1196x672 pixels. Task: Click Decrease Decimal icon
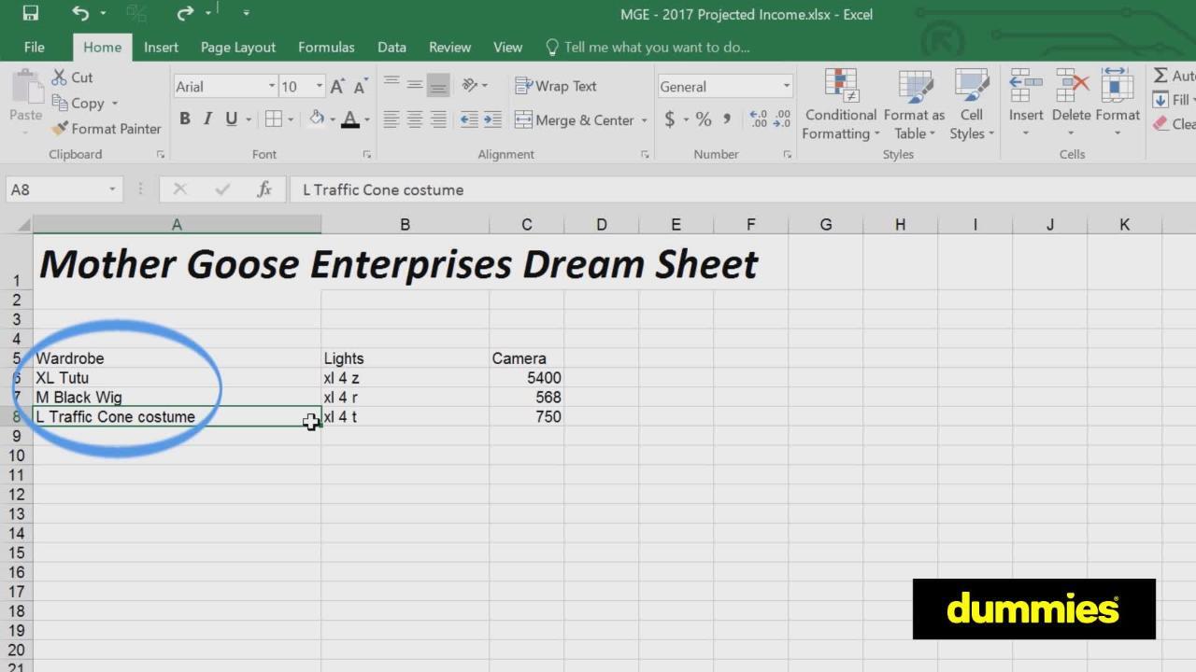point(783,119)
